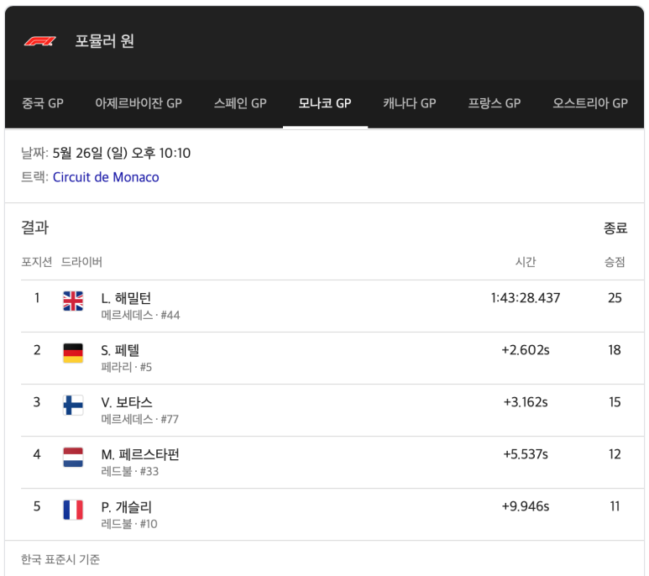The width and height of the screenshot is (649, 576).
Task: Click the gap time +5.537s
Action: [526, 454]
